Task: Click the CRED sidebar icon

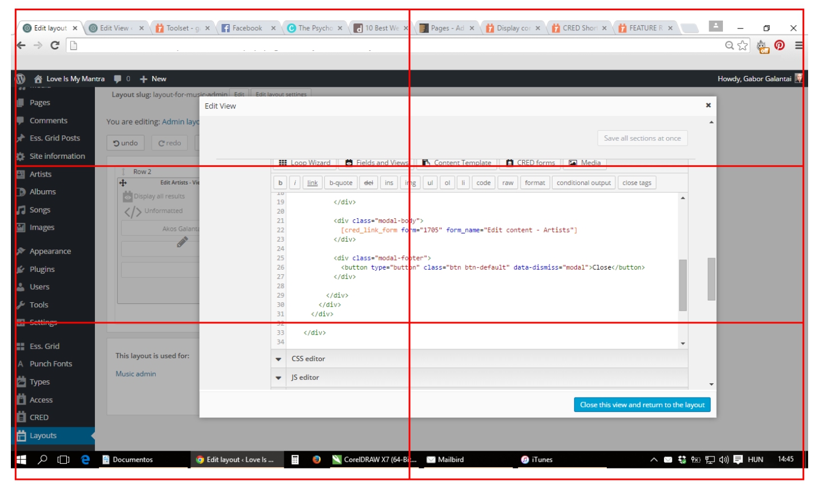Action: (x=21, y=417)
